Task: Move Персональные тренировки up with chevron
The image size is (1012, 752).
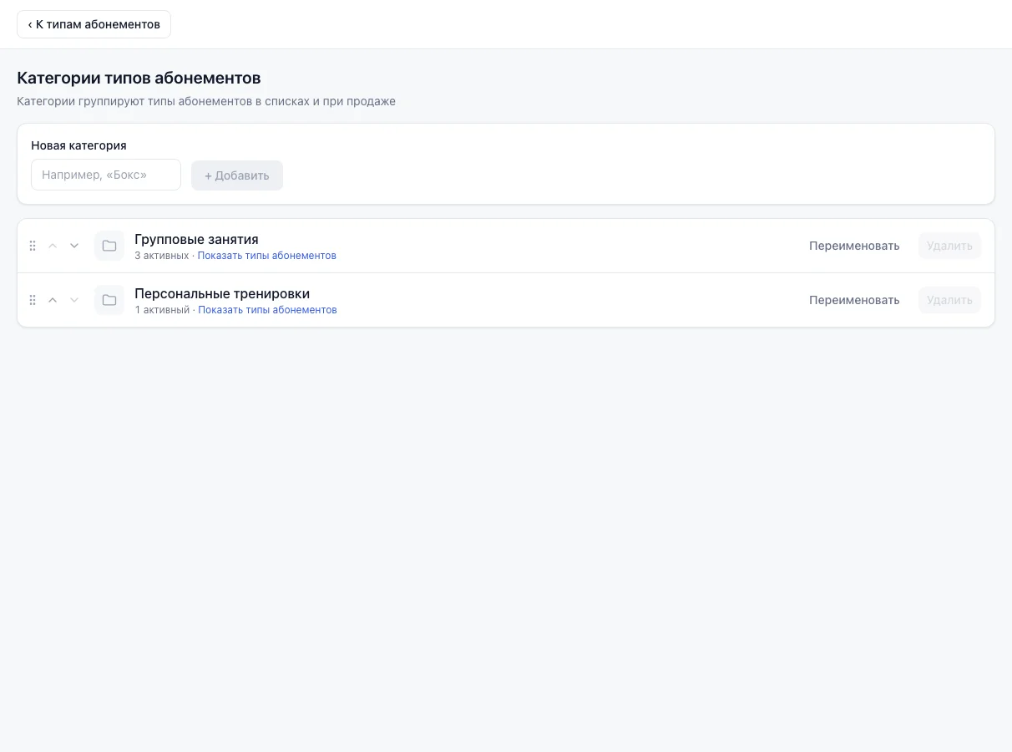Action: point(53,300)
